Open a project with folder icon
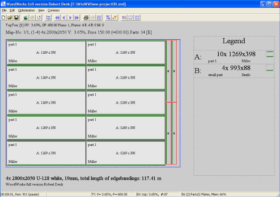Viewport: 280px width, 197px height. click(x=10, y=18)
